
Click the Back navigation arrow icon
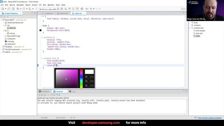91,9
